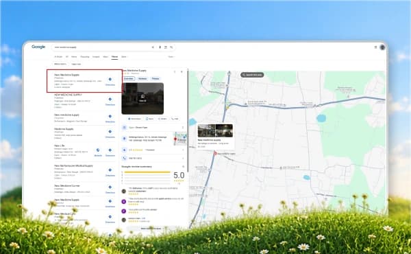Open the New Medicine Corner result title
The width and height of the screenshot is (411, 254).
coord(67,186)
